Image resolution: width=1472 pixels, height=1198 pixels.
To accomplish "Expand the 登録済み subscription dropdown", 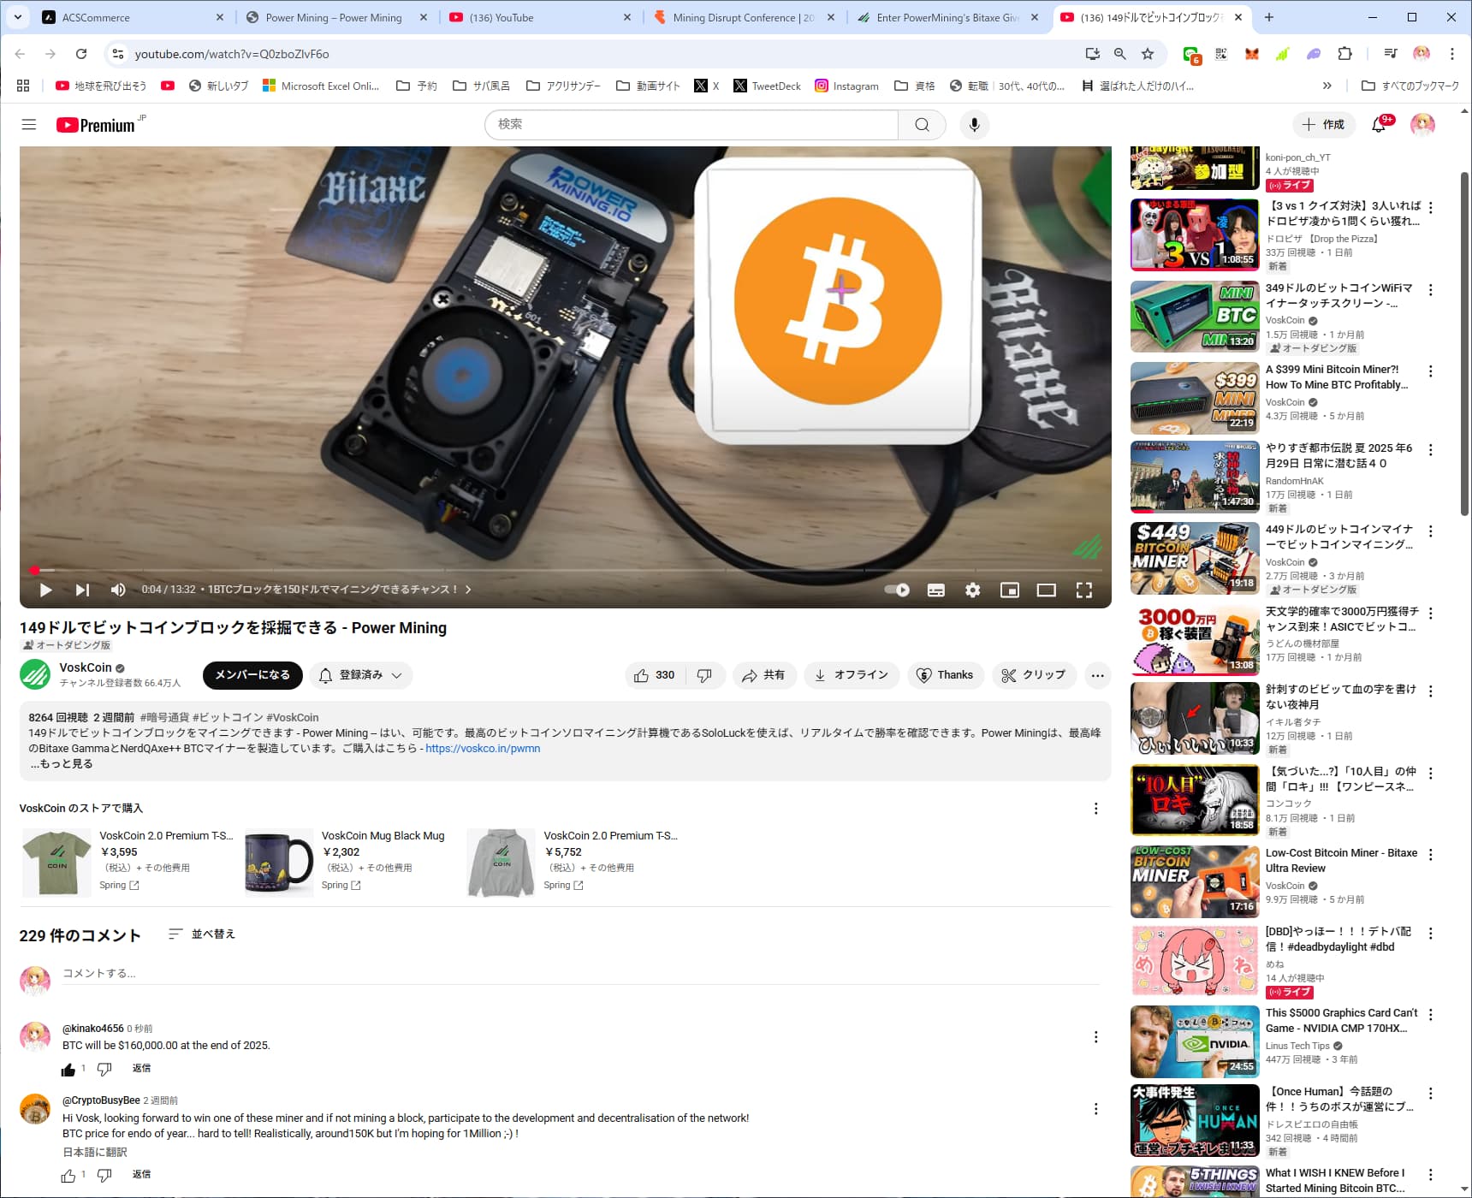I will coord(361,675).
